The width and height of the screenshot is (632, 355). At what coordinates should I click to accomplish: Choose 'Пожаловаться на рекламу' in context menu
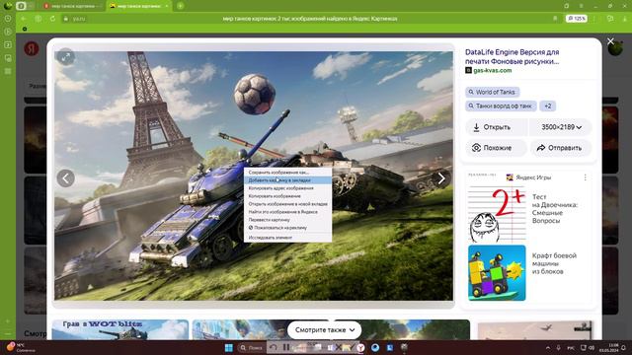287,228
